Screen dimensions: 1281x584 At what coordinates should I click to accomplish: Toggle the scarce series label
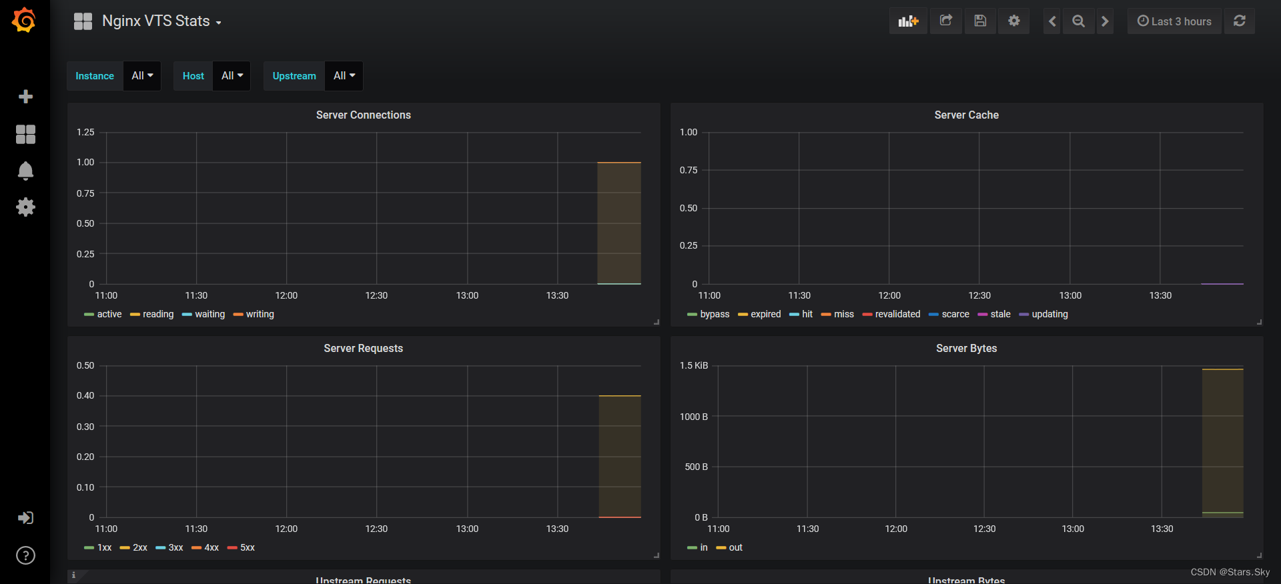tap(955, 314)
